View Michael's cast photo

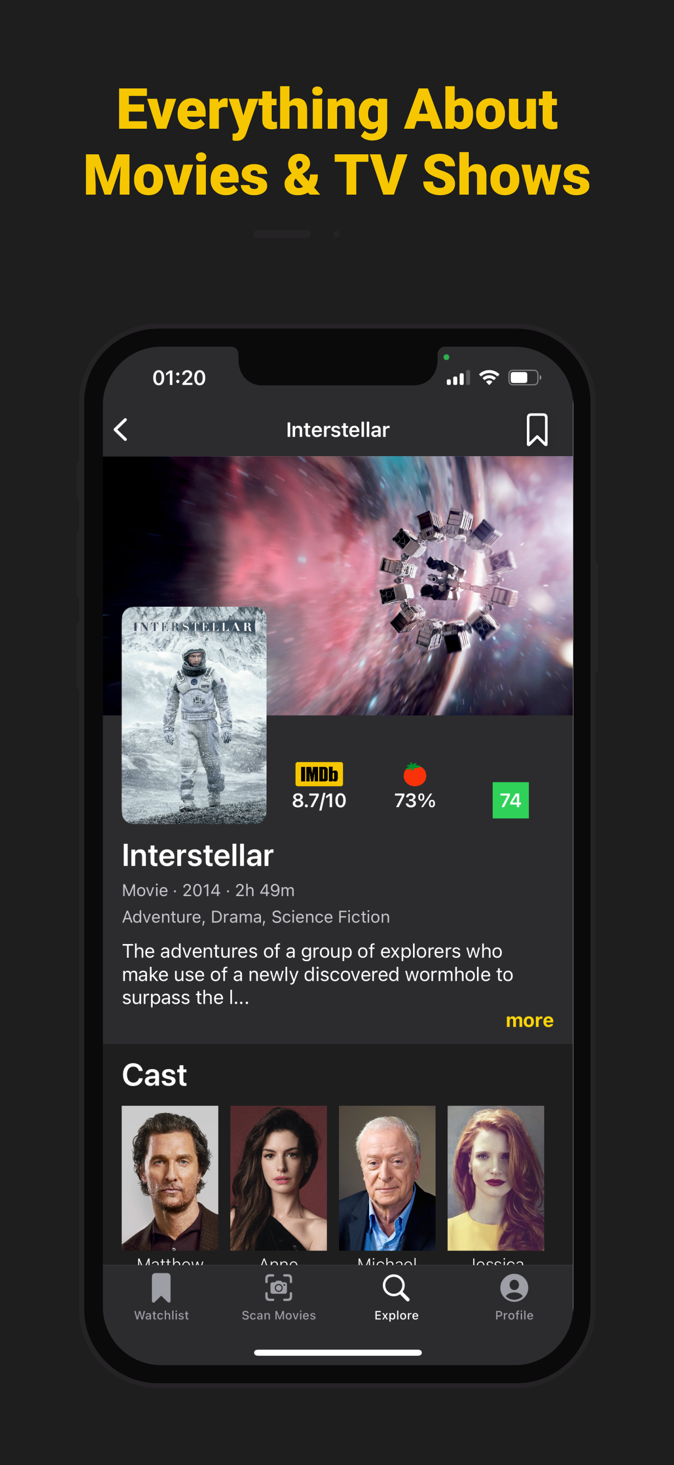click(387, 1178)
